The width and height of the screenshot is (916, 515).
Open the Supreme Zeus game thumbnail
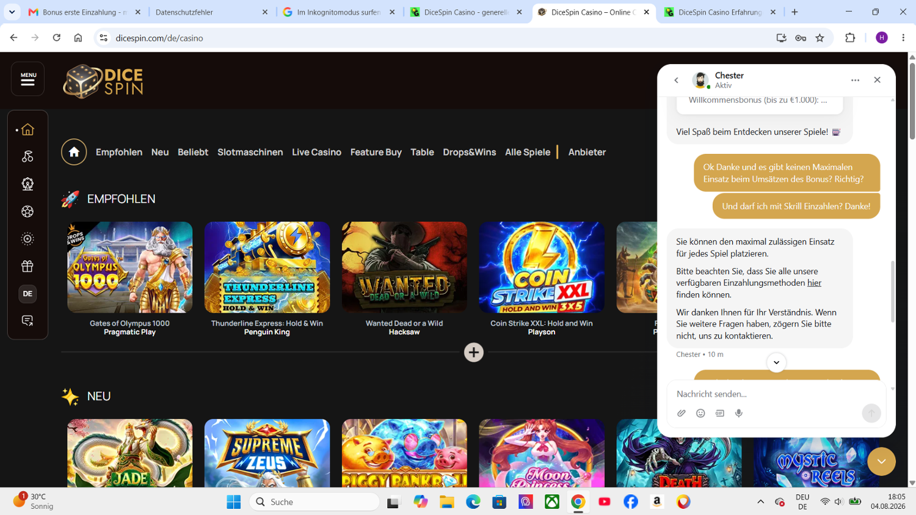(x=267, y=453)
